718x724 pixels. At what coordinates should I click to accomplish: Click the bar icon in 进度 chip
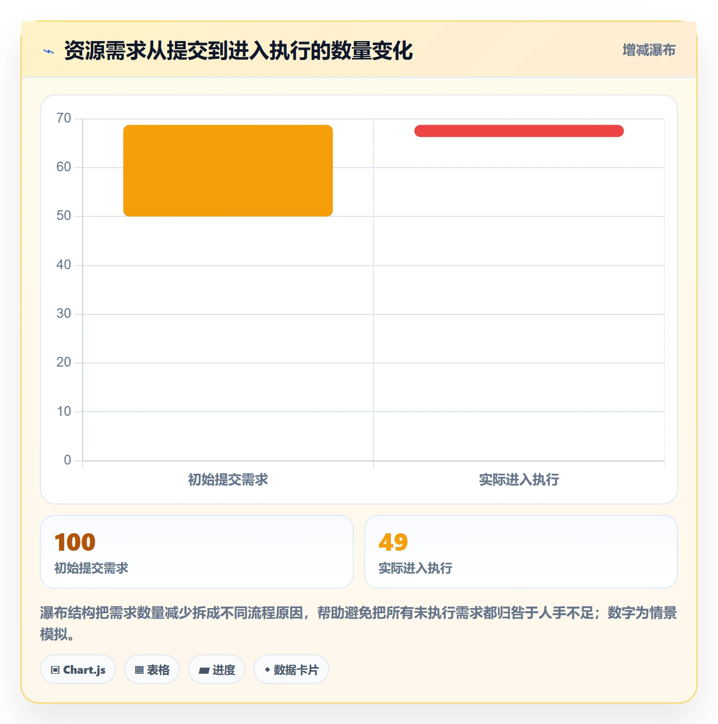pos(204,670)
